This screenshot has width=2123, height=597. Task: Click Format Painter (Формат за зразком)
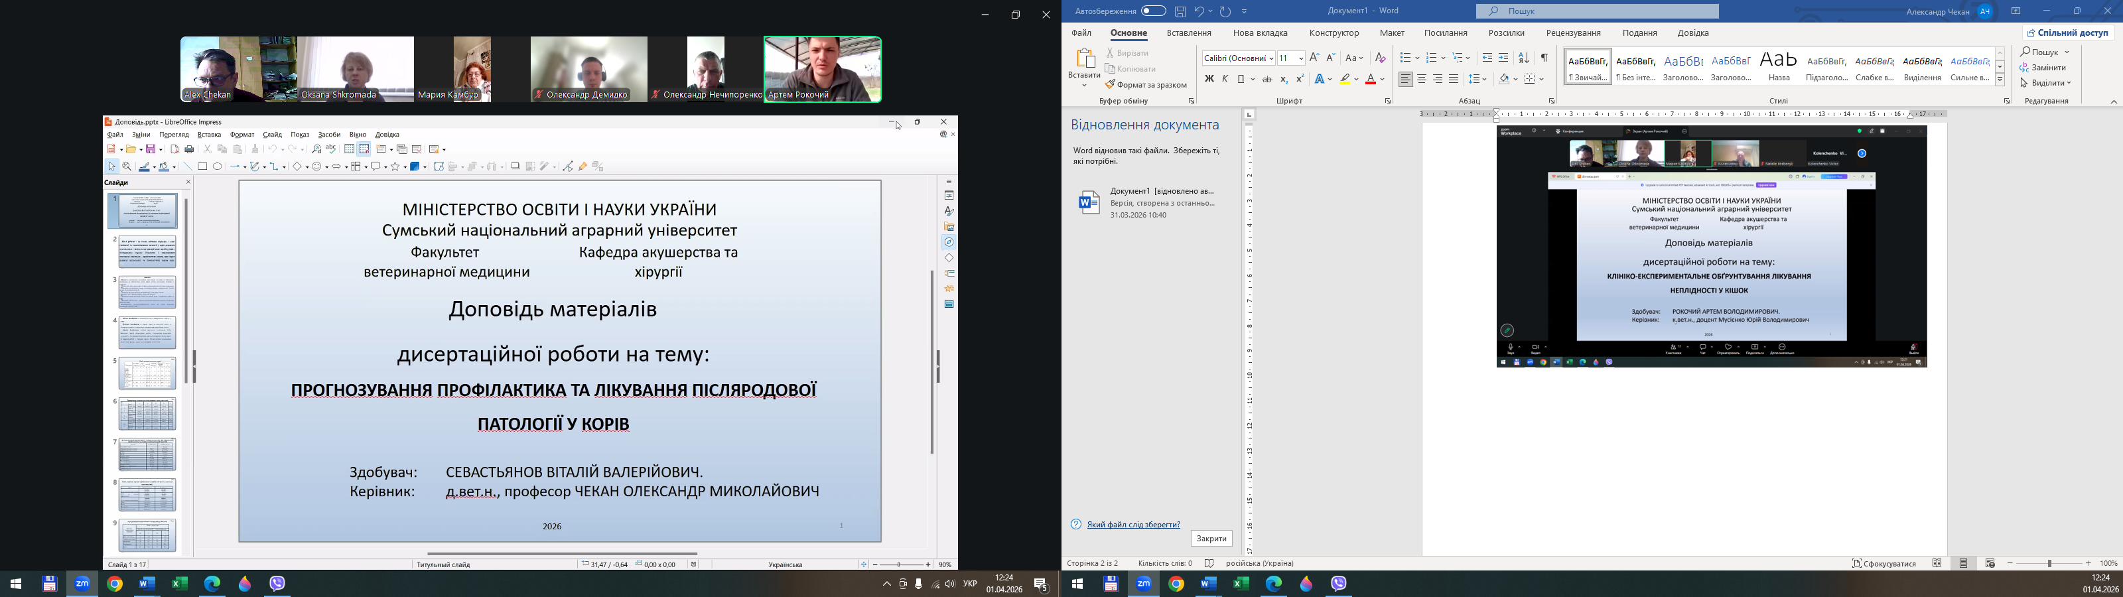pos(1146,85)
